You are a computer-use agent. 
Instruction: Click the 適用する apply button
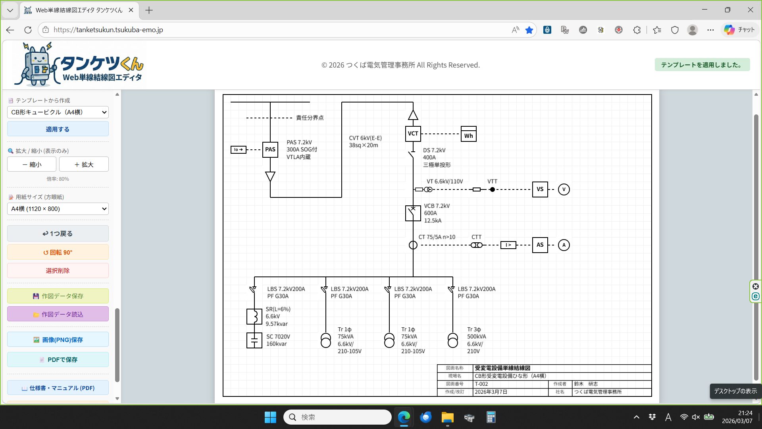[58, 129]
